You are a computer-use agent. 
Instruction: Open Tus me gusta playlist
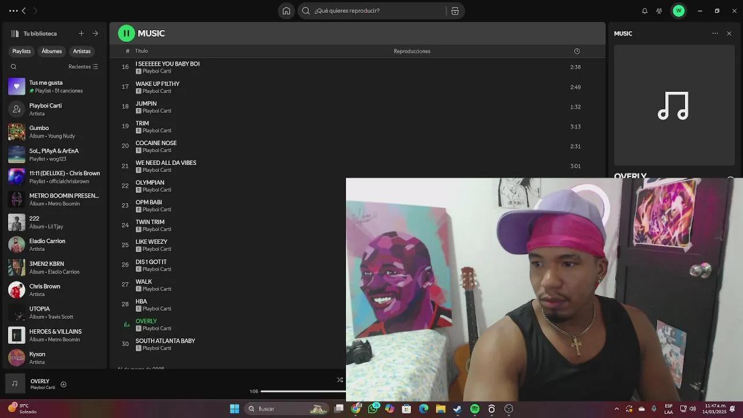(54, 87)
